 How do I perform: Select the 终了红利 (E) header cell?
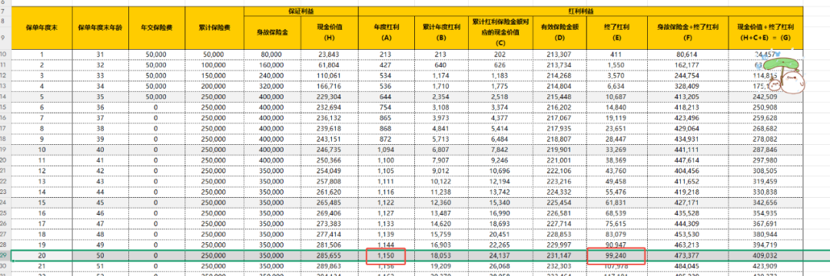[616, 33]
